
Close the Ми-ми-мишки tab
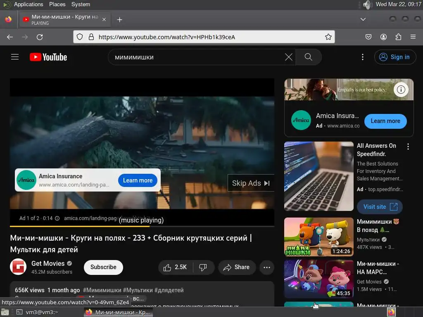(x=104, y=19)
